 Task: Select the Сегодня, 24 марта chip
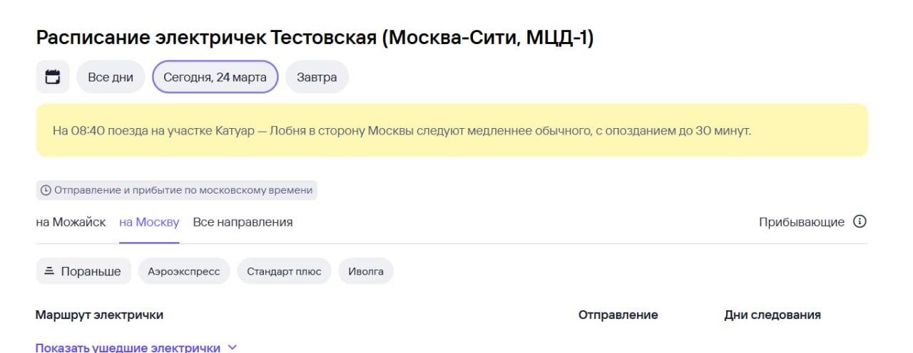tap(215, 78)
